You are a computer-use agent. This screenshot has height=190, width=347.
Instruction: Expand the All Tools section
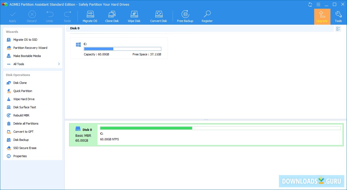(x=19, y=64)
